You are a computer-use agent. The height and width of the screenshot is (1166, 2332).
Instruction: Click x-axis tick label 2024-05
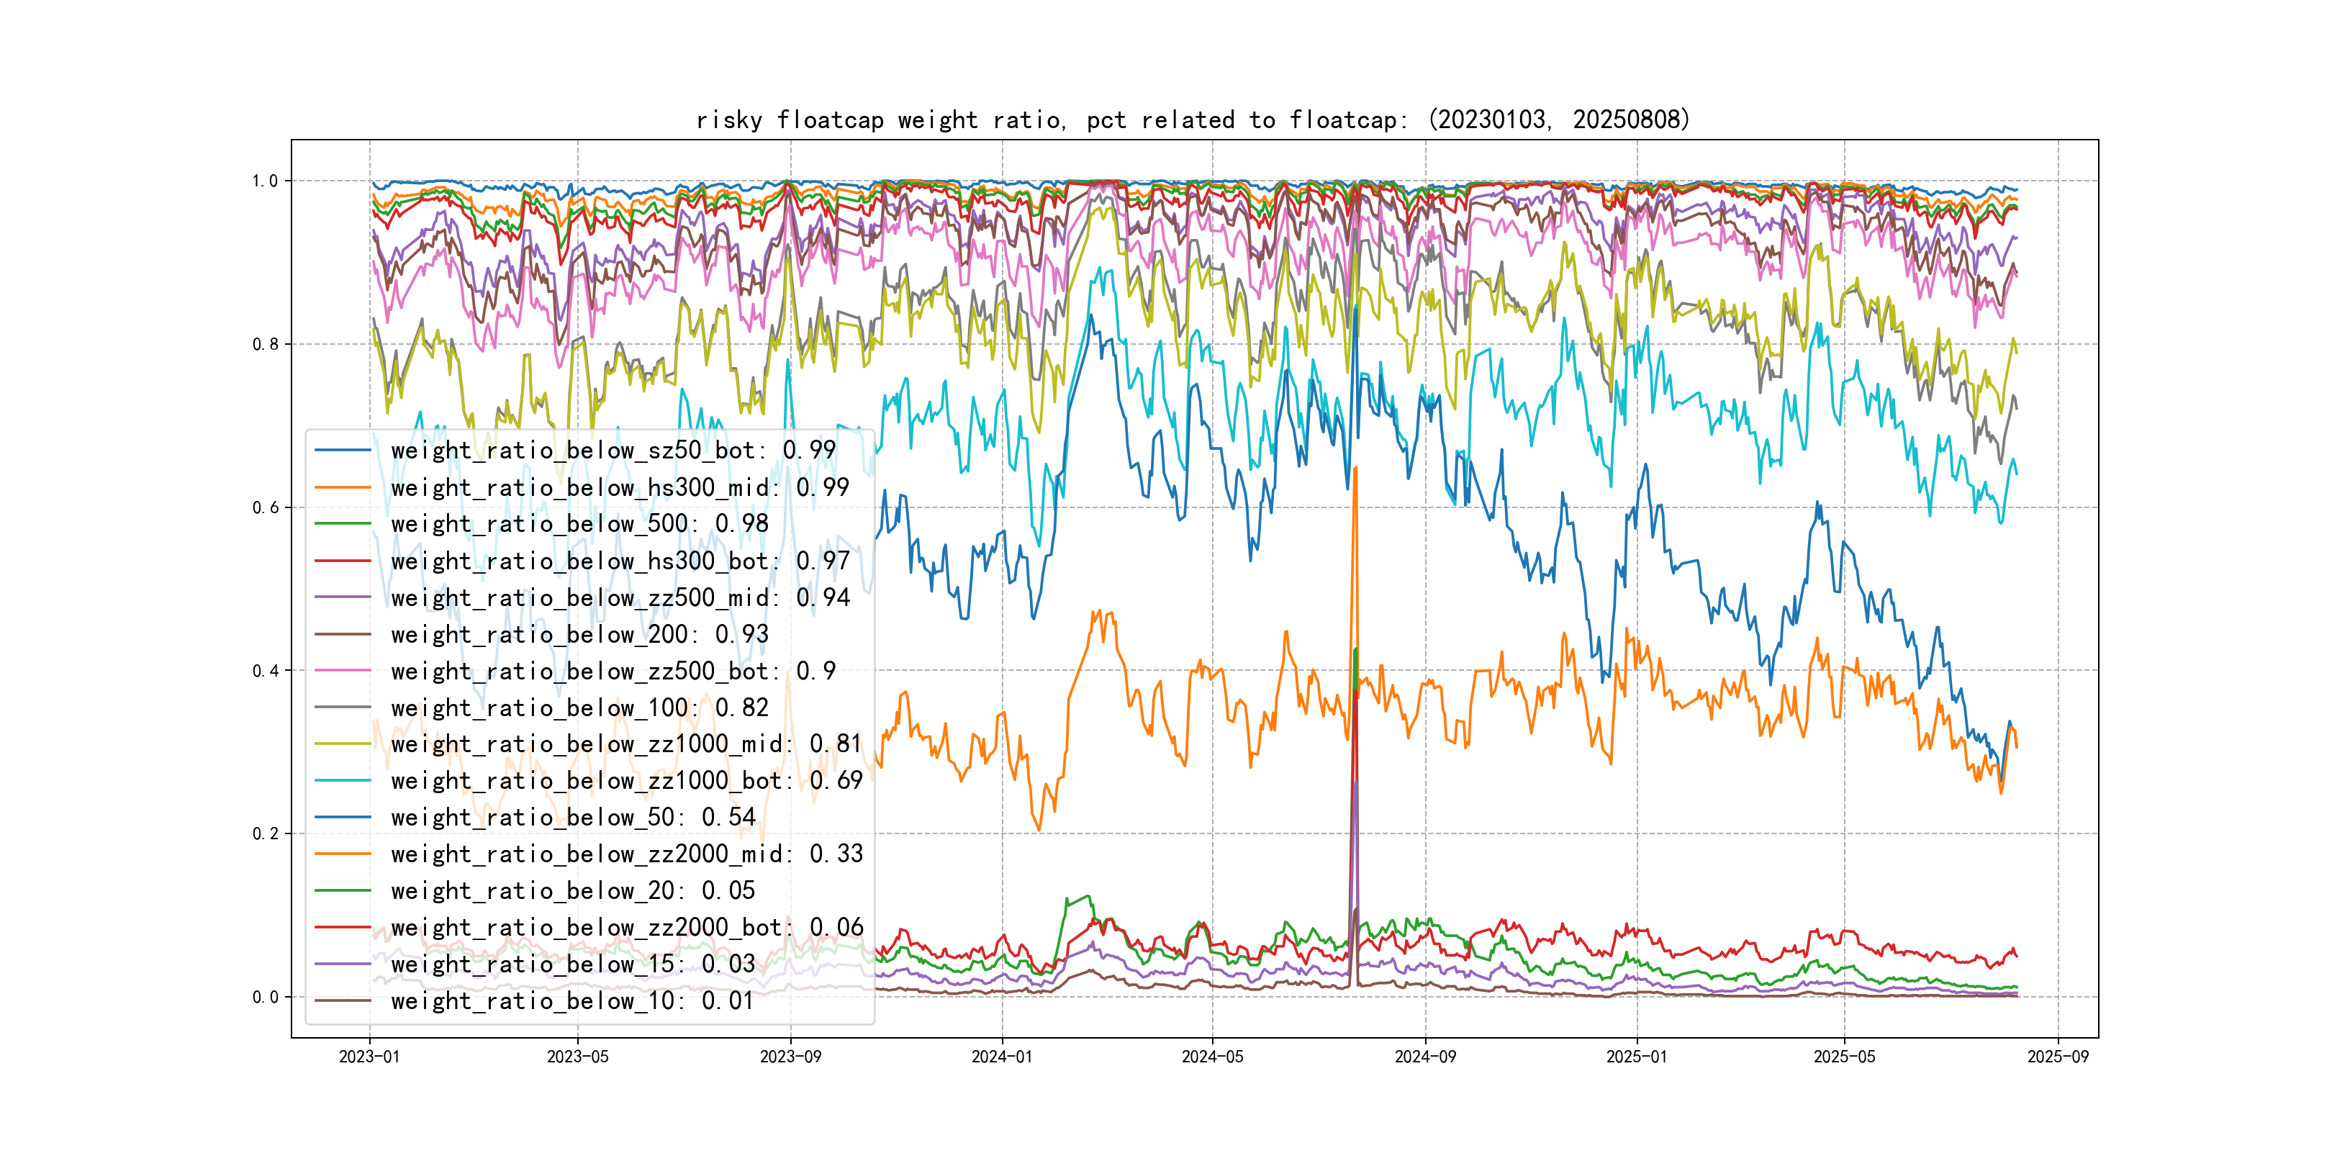[x=1212, y=1057]
